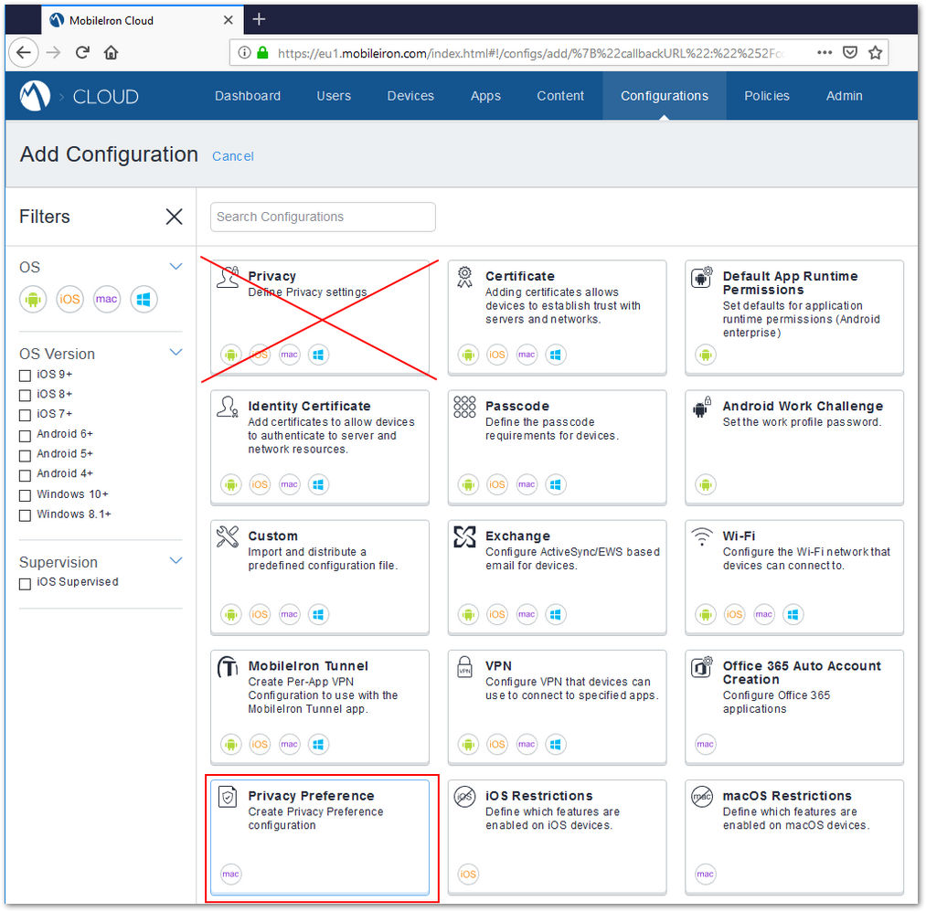
Task: Click the Passcode keypad icon
Action: click(x=464, y=406)
